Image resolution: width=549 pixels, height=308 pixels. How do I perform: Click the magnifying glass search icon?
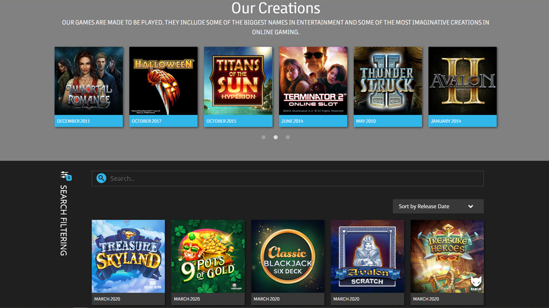pos(101,178)
